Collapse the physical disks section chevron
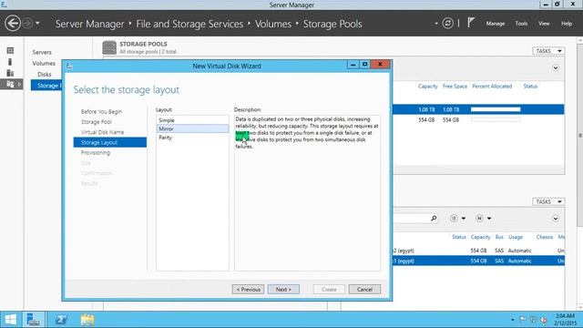The width and height of the screenshot is (583, 328). coord(555,219)
